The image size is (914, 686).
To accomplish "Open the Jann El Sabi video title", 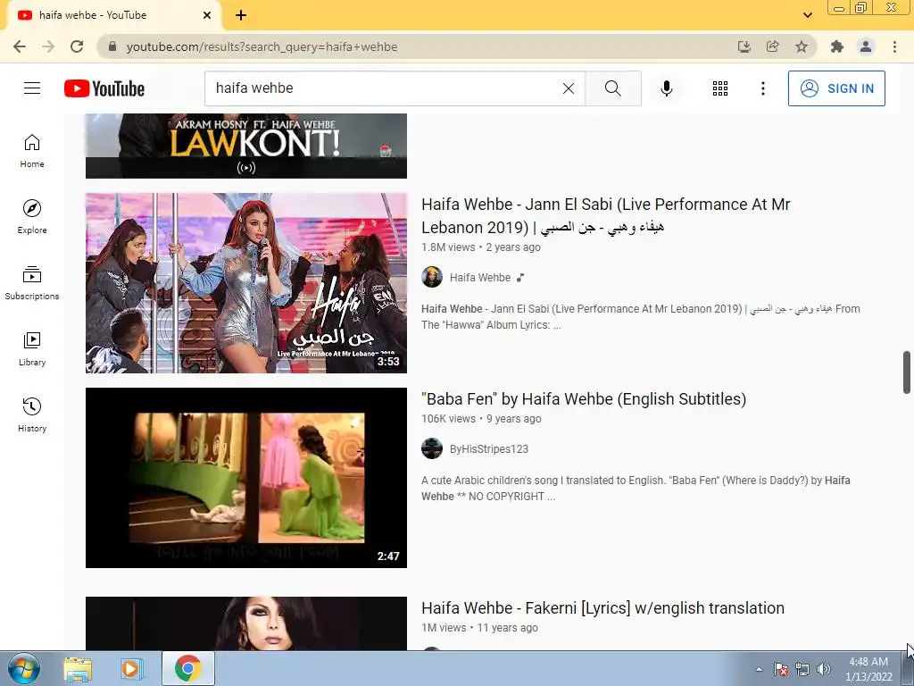I will (x=606, y=215).
